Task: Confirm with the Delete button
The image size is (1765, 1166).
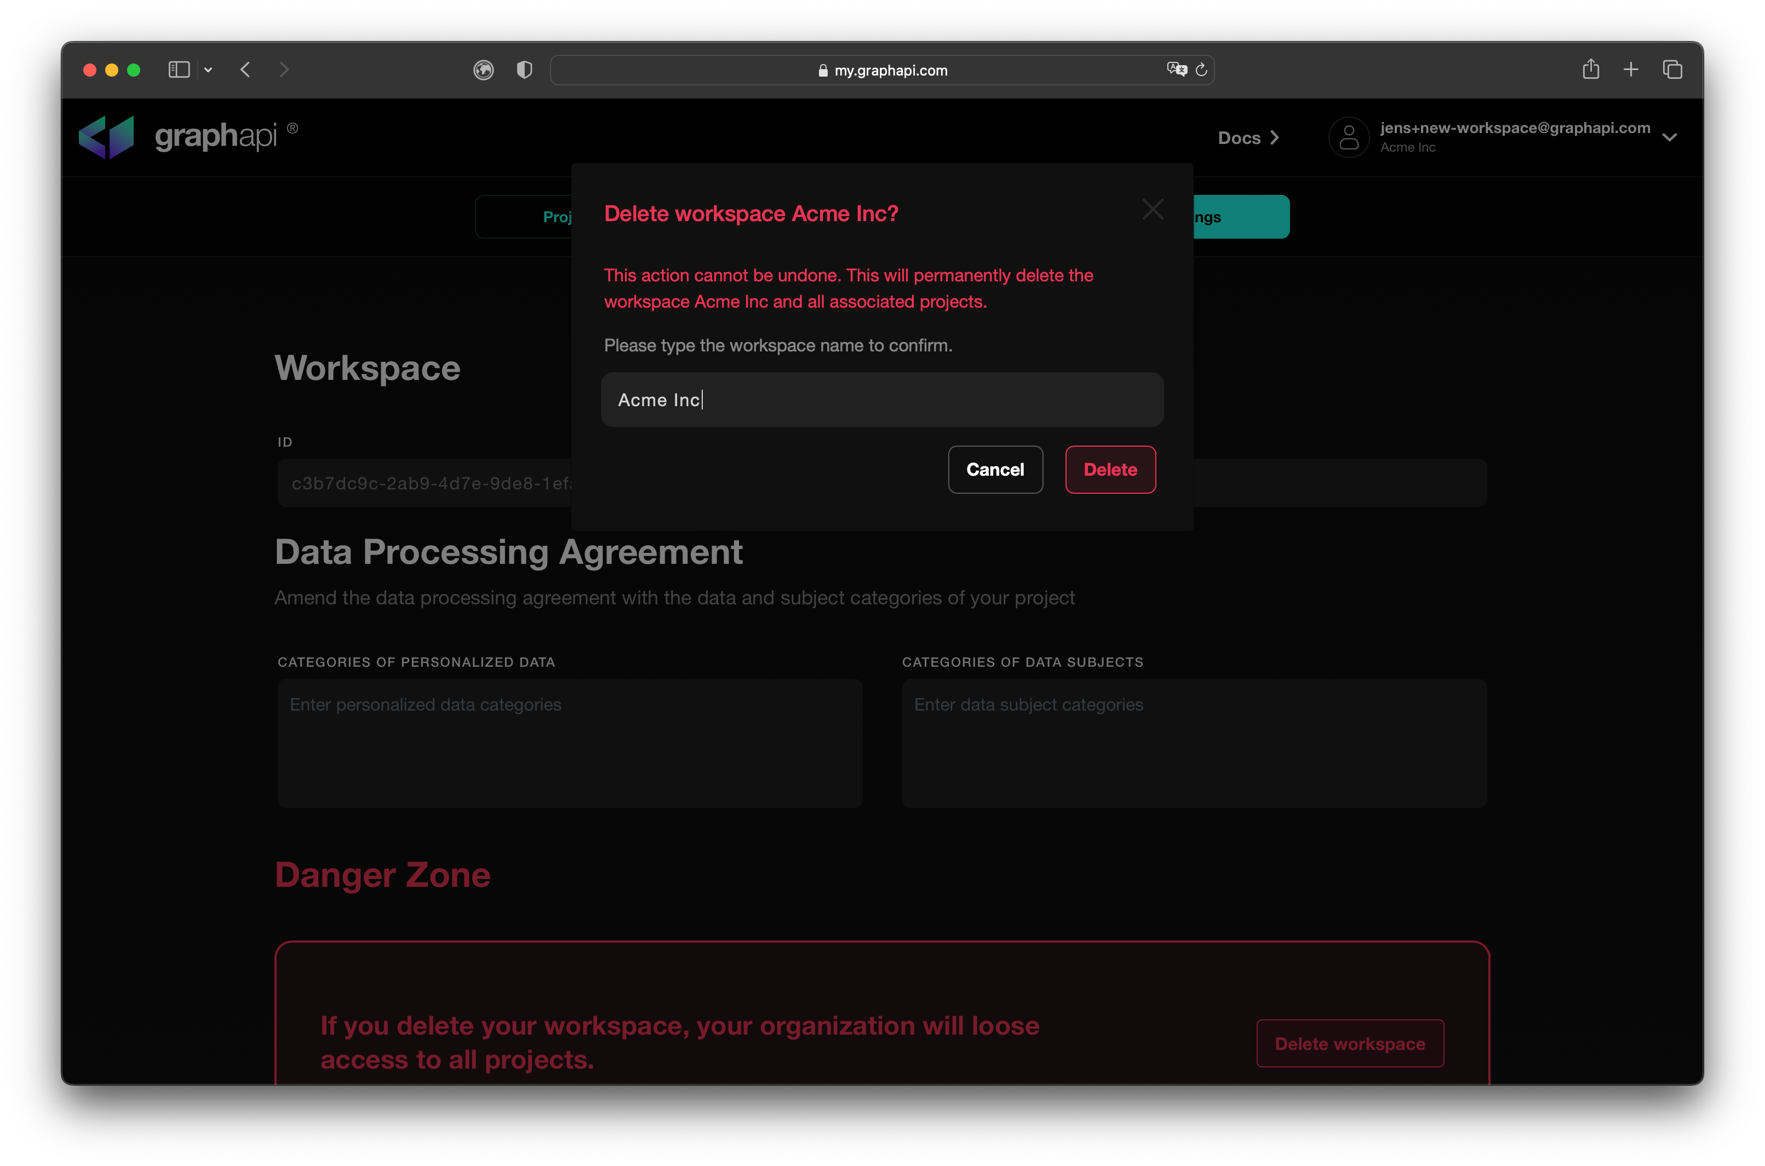Action: pos(1110,469)
